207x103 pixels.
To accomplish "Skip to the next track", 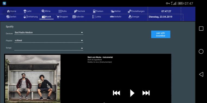I will pyautogui.click(x=146, y=93).
